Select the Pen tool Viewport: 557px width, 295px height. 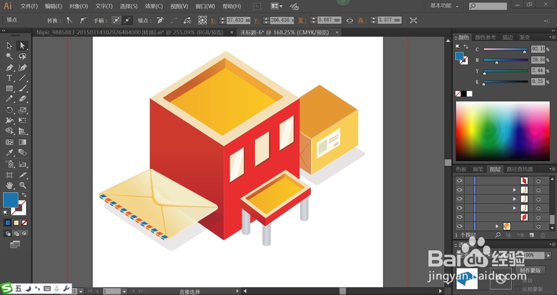[x=9, y=67]
